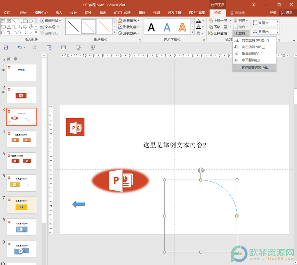Switch to the 幻灯片放映 tab

pyautogui.click(x=122, y=13)
